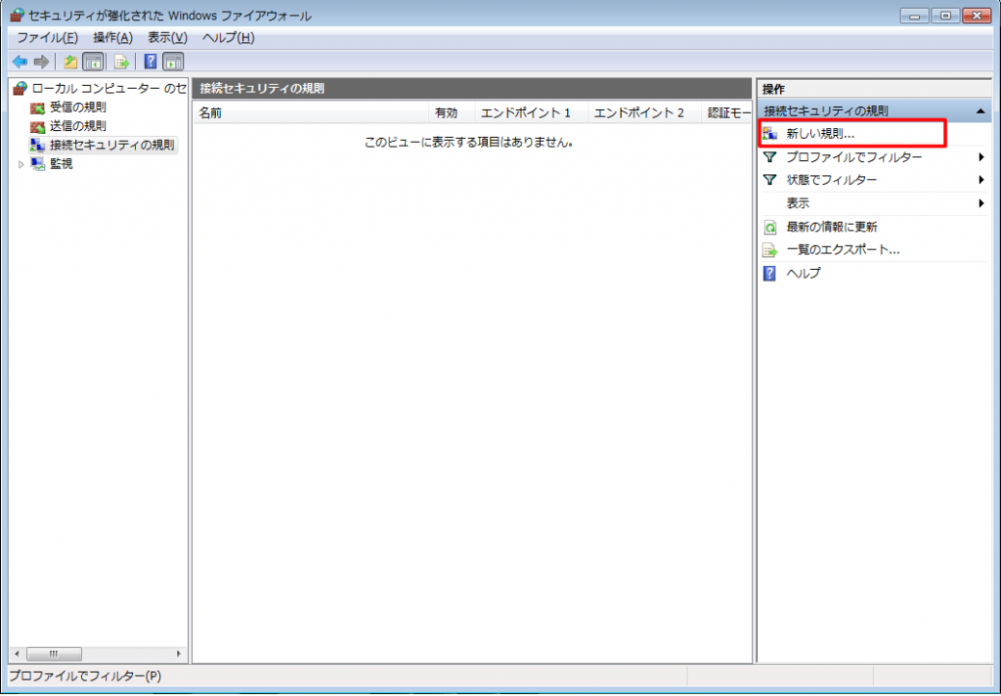Select the ローカル コンピューター root tree node
Viewport: 1001px width, 696px height.
click(x=101, y=88)
